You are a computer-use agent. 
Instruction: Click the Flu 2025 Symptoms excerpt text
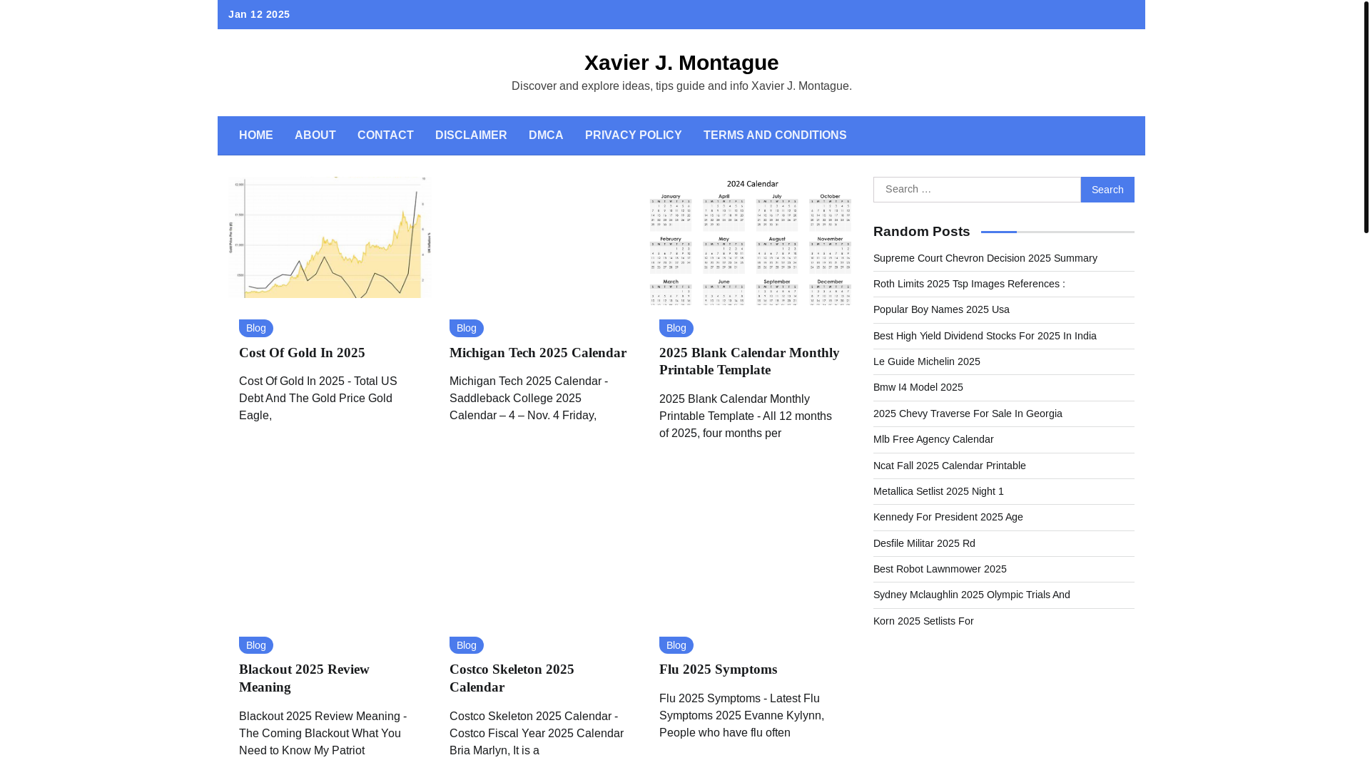coord(741,716)
